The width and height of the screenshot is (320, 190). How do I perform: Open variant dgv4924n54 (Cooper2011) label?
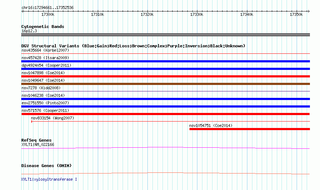[46, 65]
